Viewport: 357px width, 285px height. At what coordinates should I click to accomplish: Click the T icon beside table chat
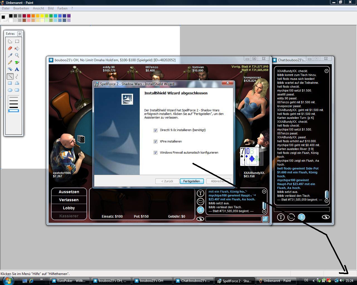point(200,193)
